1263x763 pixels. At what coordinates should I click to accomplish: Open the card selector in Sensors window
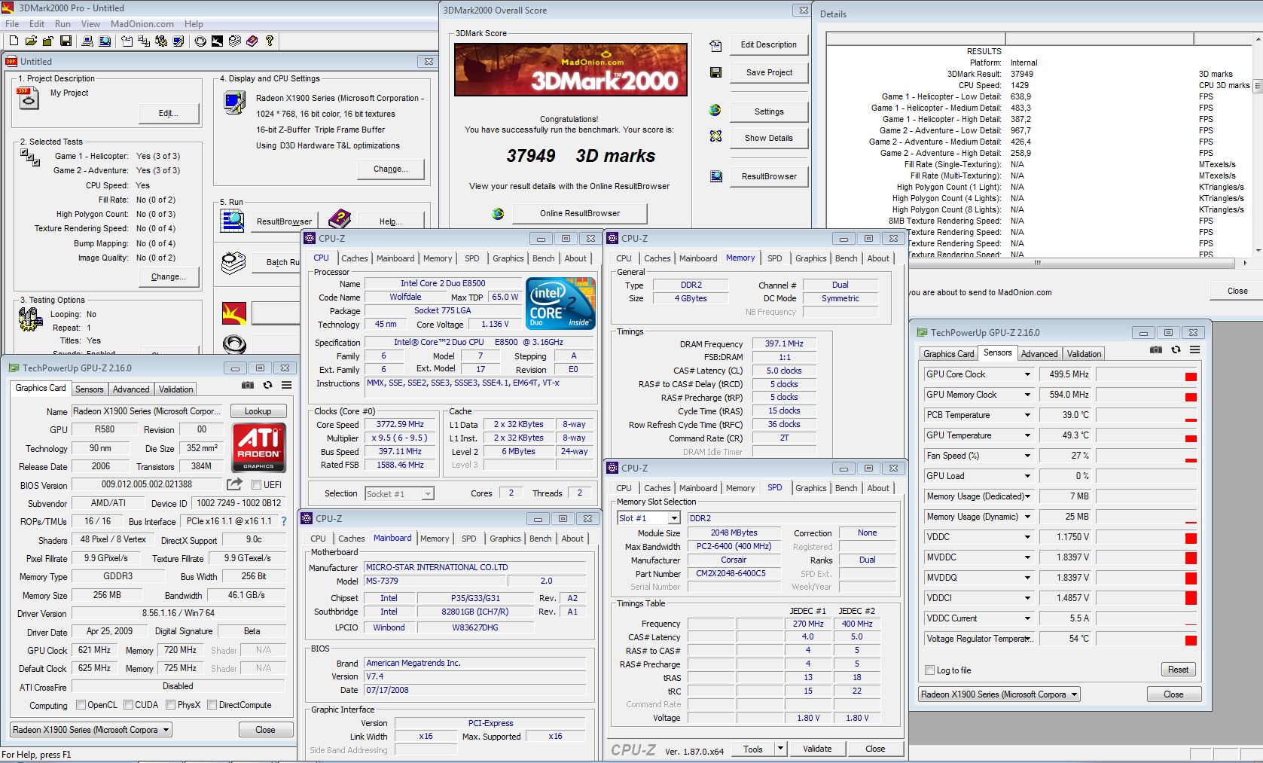(999, 694)
